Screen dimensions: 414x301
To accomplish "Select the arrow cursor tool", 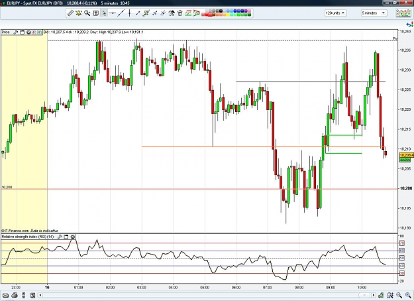I will 104,13.
